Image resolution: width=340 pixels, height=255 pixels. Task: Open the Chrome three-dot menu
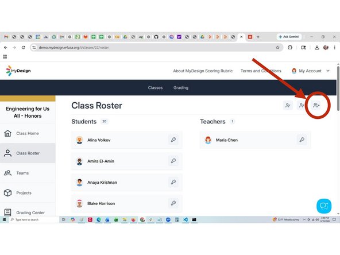[335, 48]
